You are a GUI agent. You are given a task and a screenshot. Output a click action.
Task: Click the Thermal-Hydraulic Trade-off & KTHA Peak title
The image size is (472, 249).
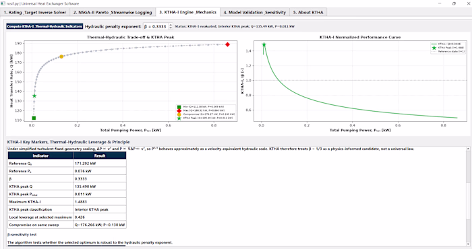[130, 37]
